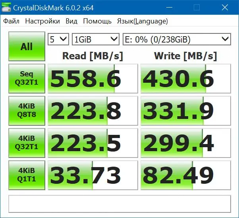Screen dimensions: 239x218
Task: Click the CrystalDiskMark app icon in title bar
Action: click(6, 7)
